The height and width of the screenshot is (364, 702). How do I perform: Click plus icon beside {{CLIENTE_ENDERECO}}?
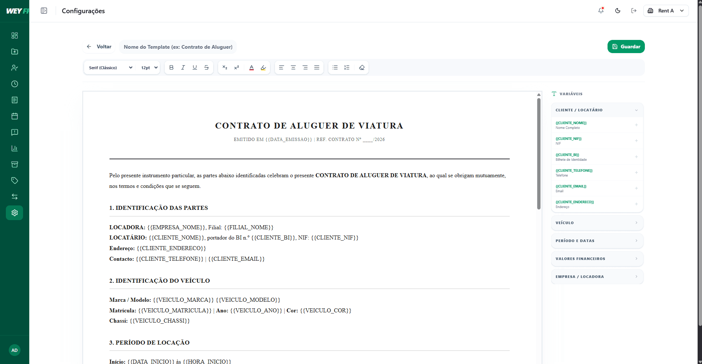[636, 204]
